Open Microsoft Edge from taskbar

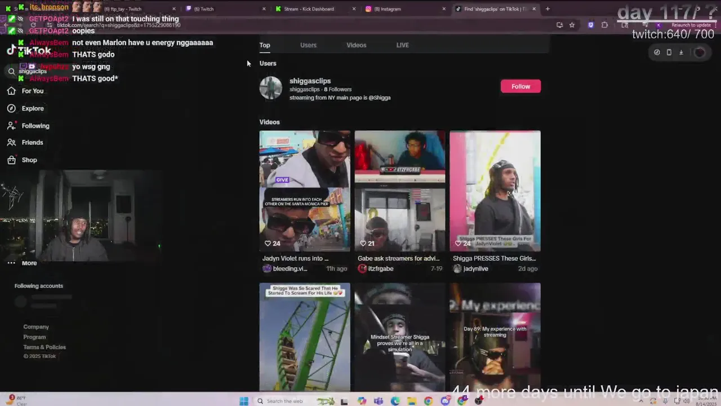(x=395, y=401)
